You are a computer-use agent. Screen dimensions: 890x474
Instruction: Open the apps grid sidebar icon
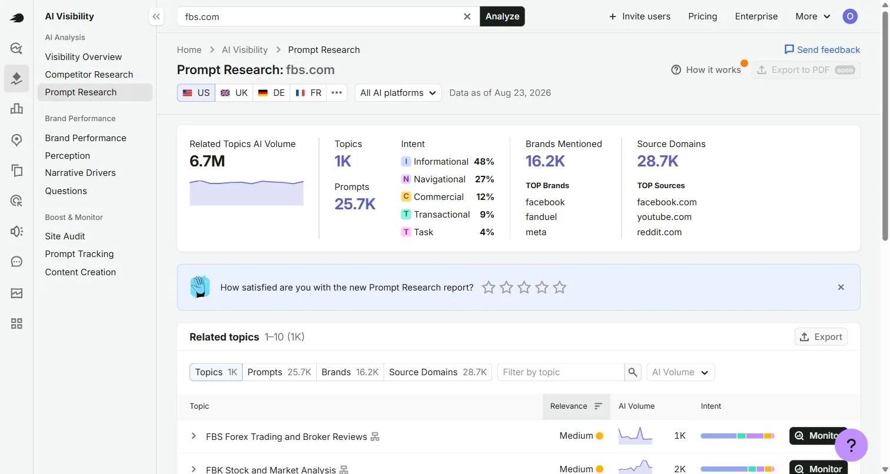click(16, 323)
